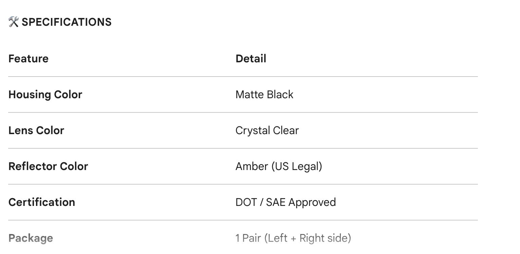The height and width of the screenshot is (254, 520).
Task: Click the Reflector Color row label
Action: tap(48, 166)
